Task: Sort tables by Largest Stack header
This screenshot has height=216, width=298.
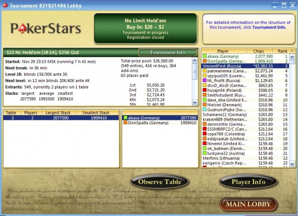Action: point(59,113)
